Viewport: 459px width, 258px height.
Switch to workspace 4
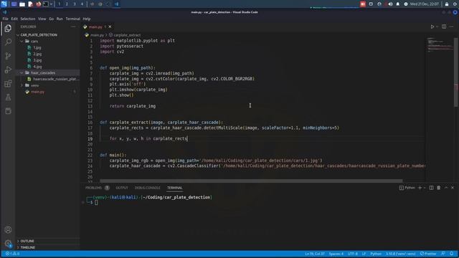[82, 4]
